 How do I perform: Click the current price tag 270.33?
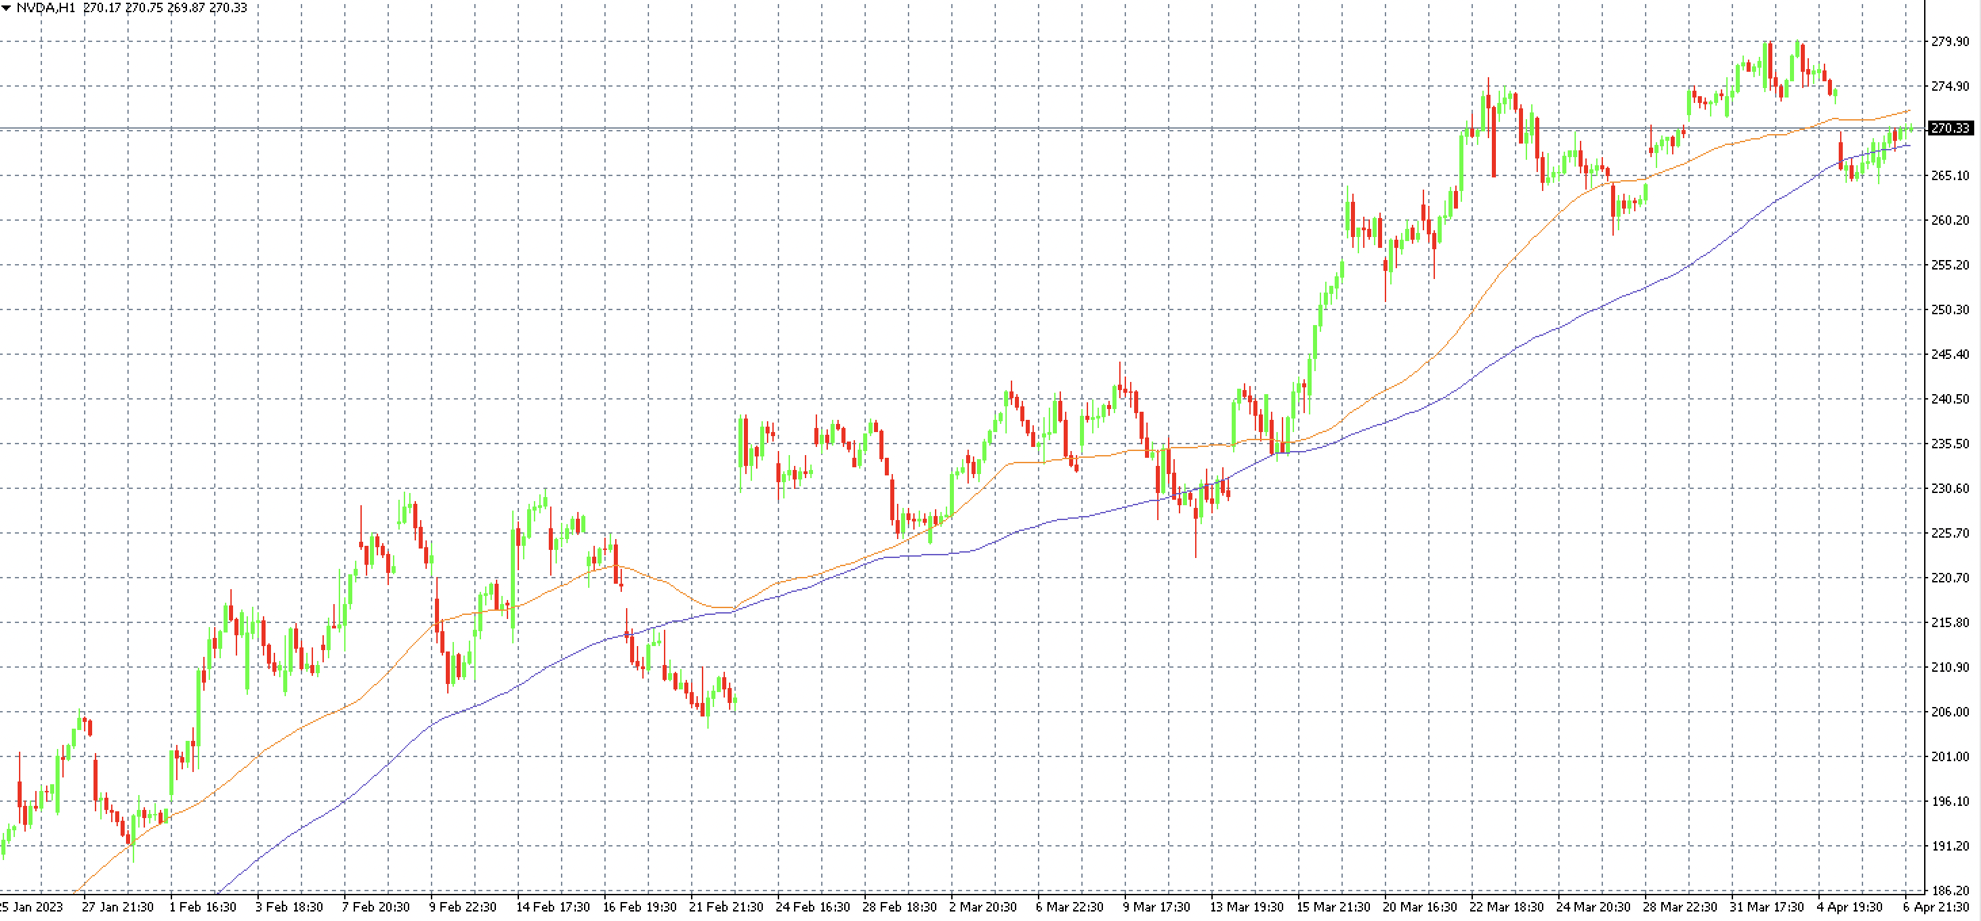[1951, 129]
